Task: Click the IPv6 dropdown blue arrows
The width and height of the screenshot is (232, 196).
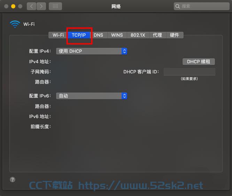Action: pos(124,96)
